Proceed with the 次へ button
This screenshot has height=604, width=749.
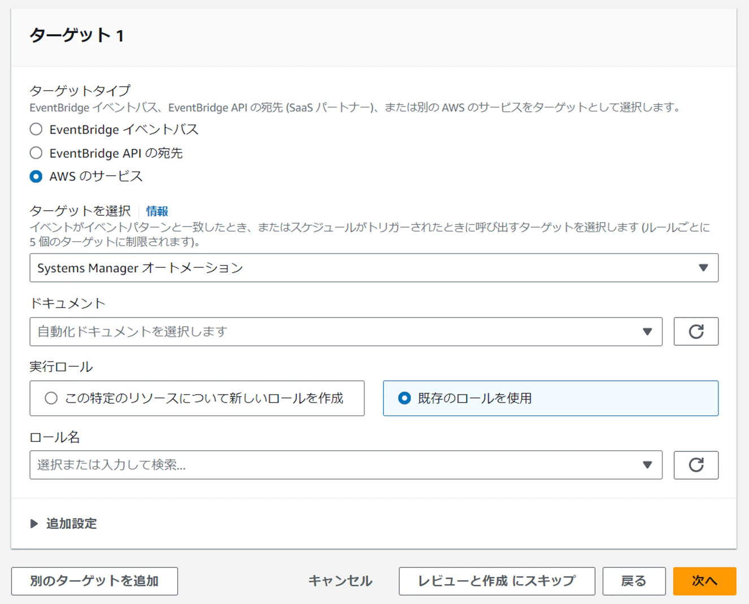[704, 581]
